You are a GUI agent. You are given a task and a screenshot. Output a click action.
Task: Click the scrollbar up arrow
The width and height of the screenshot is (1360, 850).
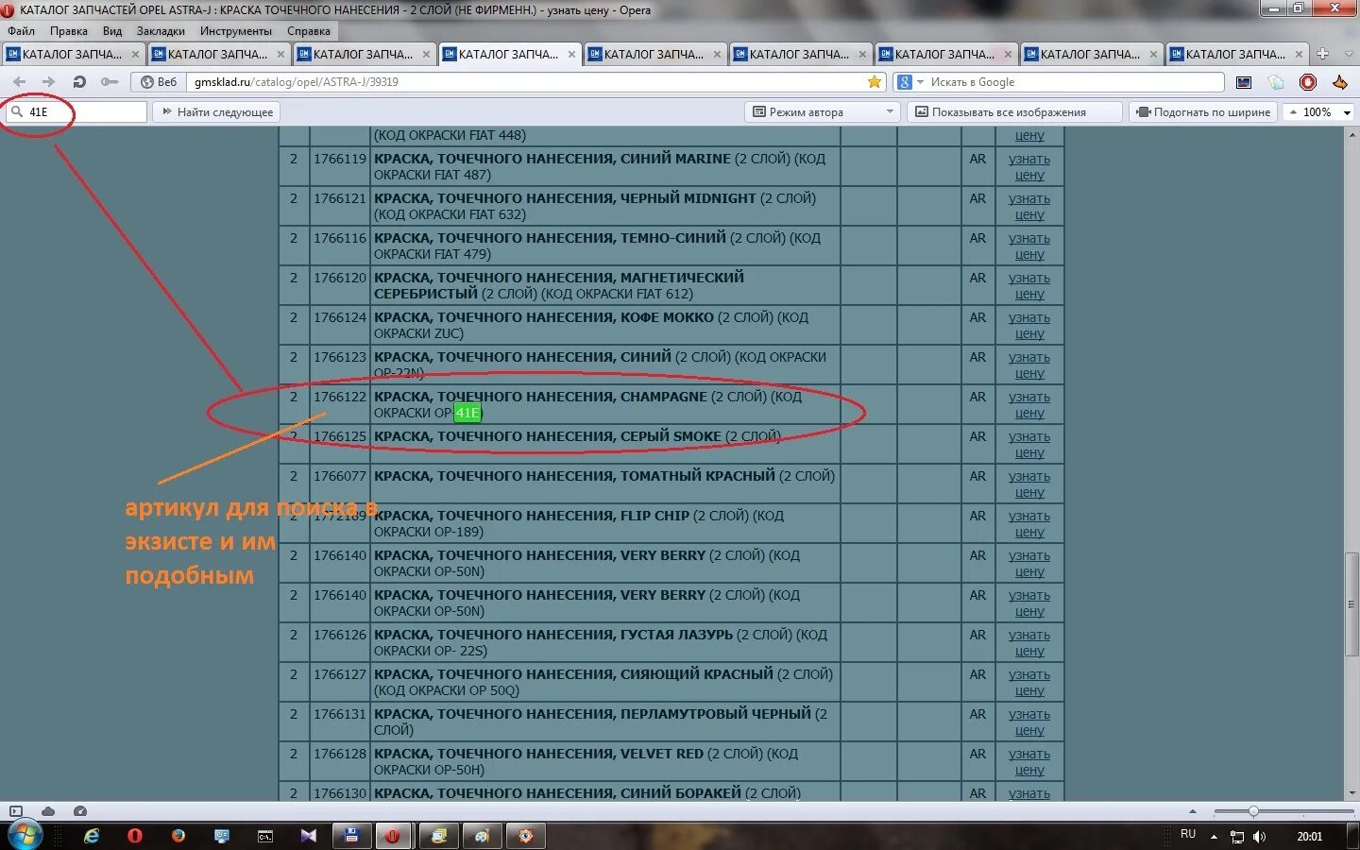[1351, 134]
